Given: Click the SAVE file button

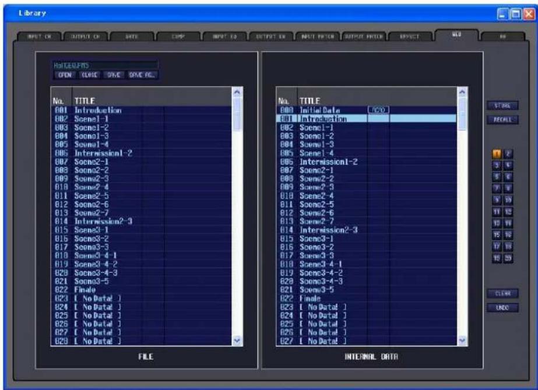Looking at the screenshot, I should click(114, 75).
